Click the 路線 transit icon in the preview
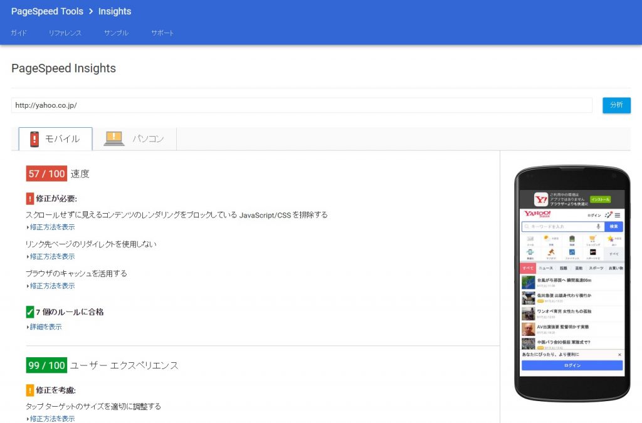This screenshot has height=423, width=642. pos(572,239)
